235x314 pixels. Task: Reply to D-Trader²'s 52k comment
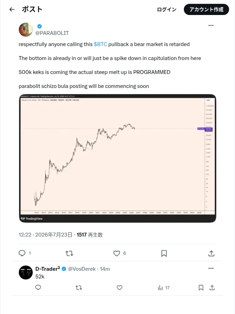point(38,288)
